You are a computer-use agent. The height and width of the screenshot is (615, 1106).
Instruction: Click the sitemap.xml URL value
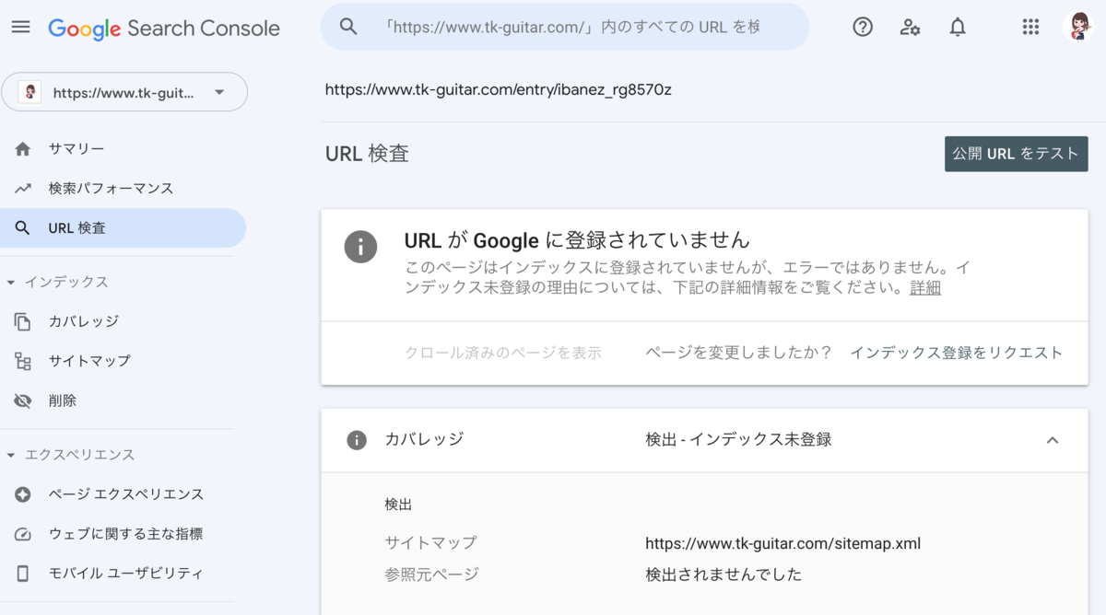pyautogui.click(x=782, y=543)
